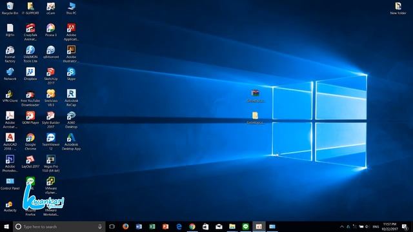
Task: Open File Explorer from the taskbar
Action: [232, 226]
